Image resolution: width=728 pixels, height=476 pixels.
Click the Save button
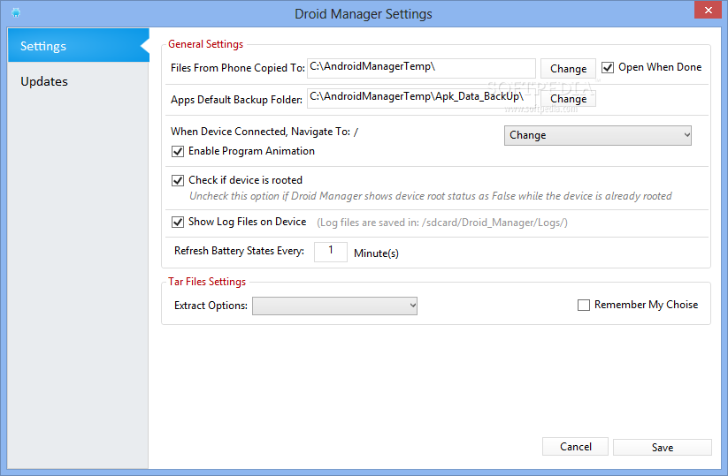[x=662, y=447]
